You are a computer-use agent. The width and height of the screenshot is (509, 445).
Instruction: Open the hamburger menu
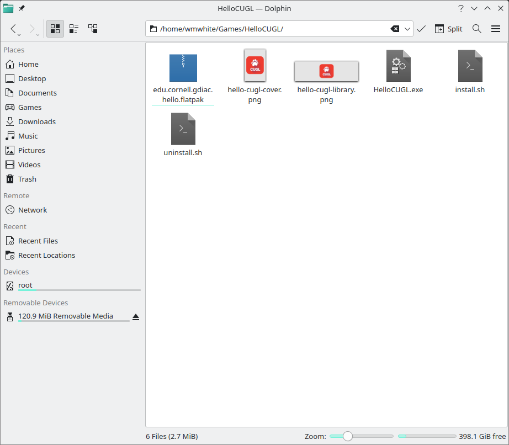pos(496,29)
